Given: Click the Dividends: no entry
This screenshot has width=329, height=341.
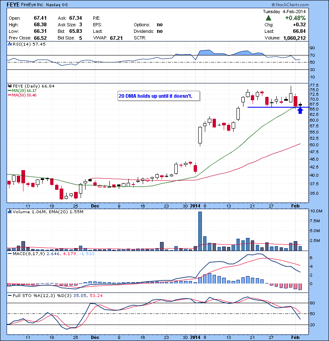Looking at the screenshot, I should [x=148, y=31].
